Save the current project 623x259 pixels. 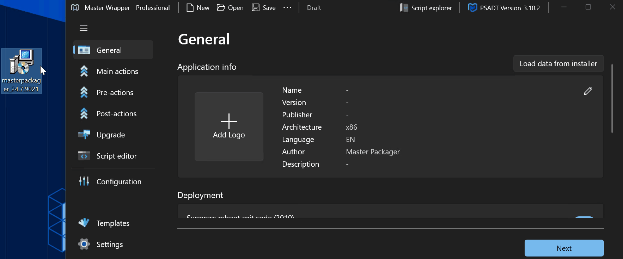tap(264, 8)
